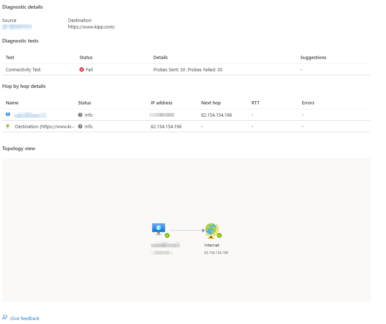Click Info text in Destination row
386x324 pixels.
(x=88, y=127)
